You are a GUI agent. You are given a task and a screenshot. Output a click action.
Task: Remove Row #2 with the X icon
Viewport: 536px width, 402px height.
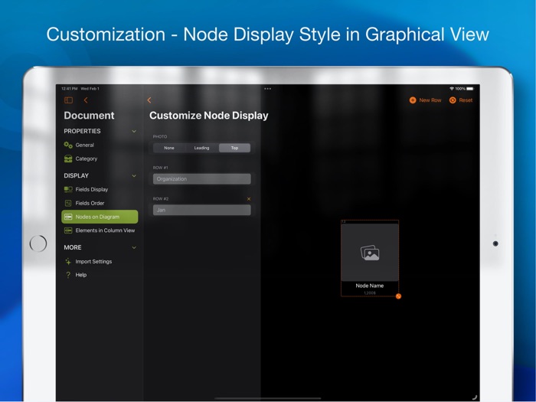(248, 199)
